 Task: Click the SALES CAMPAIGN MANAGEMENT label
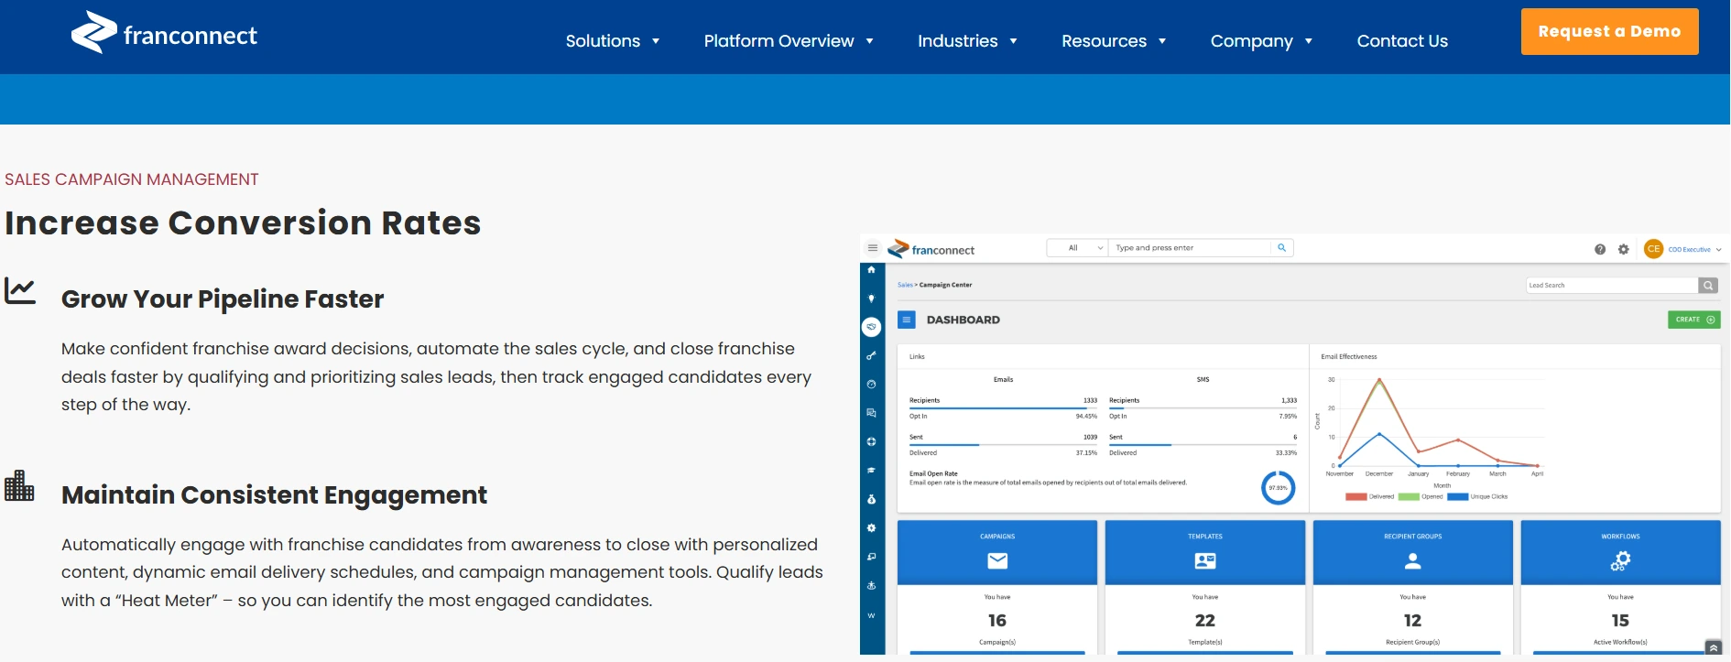pos(132,179)
